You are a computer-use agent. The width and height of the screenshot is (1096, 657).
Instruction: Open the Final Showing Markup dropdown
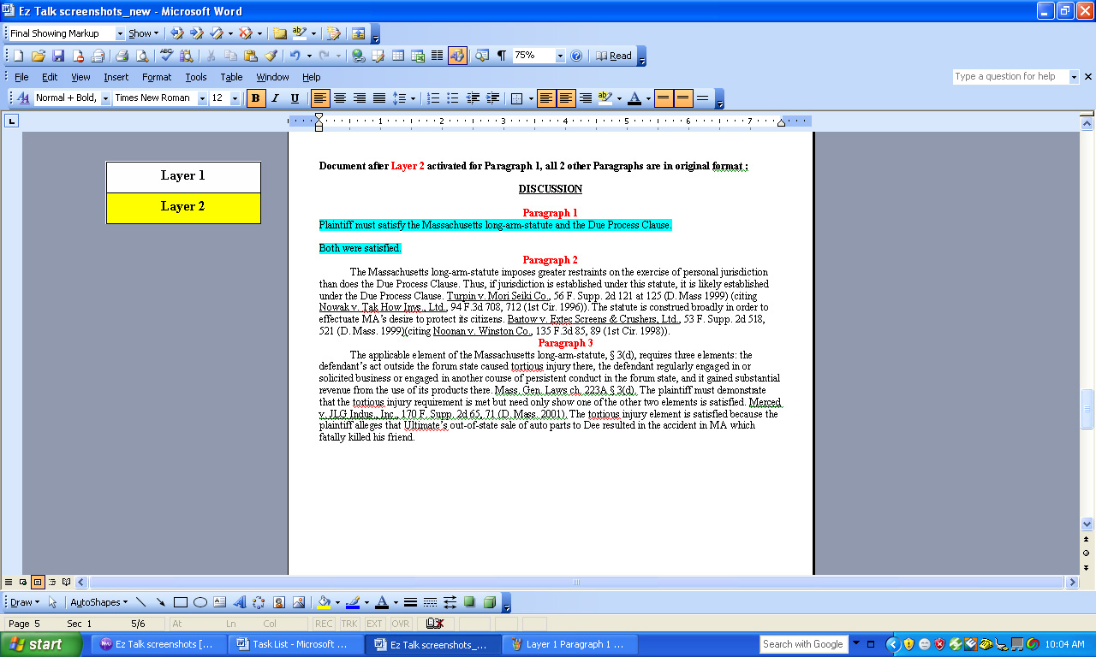[x=119, y=33]
